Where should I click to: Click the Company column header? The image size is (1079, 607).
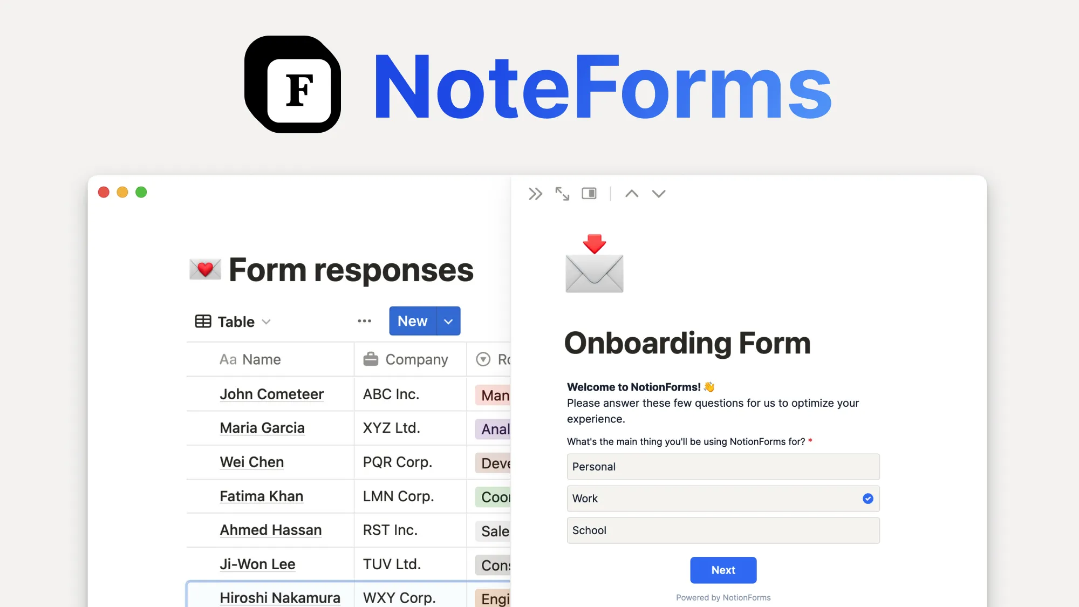pyautogui.click(x=406, y=359)
